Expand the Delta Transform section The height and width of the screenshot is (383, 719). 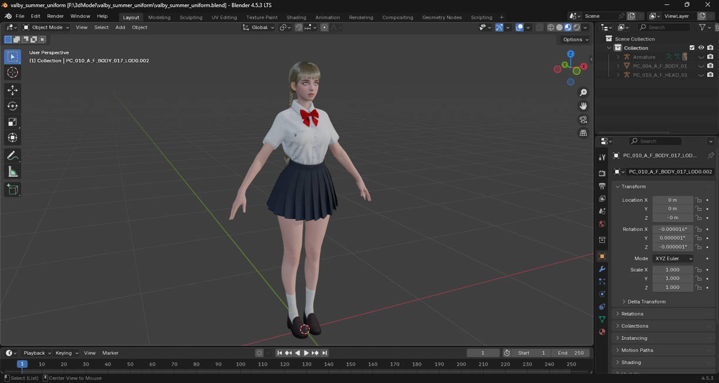point(646,301)
